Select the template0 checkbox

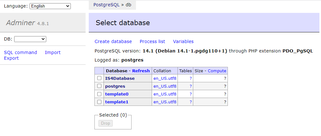[99, 94]
